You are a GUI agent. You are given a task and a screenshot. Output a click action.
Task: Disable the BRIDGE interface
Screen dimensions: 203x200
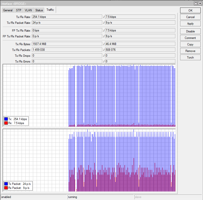point(190,31)
